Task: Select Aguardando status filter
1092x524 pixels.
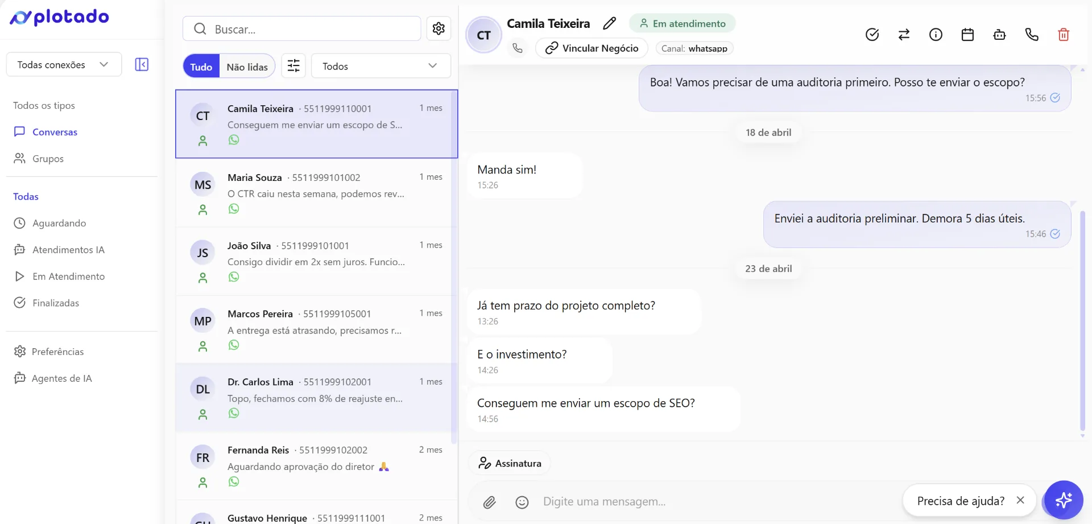Action: [x=59, y=223]
